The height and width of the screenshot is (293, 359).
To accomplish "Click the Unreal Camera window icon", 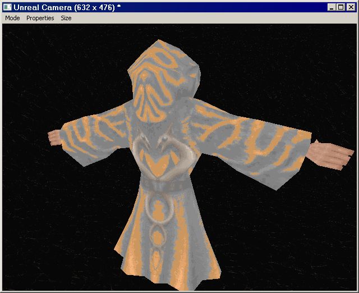I will click(x=7, y=7).
